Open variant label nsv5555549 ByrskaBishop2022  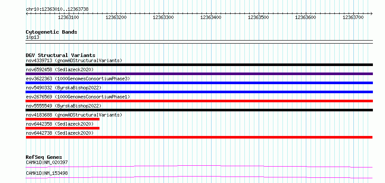pos(64,106)
